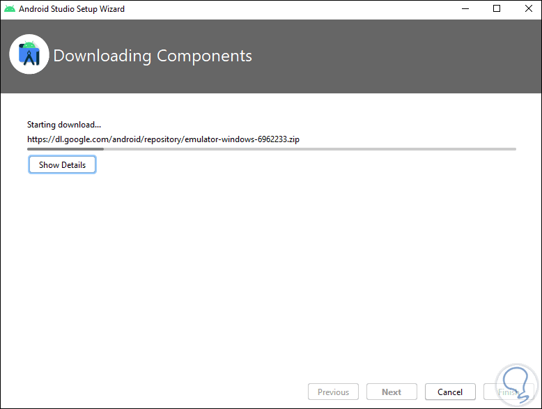Click the "Starting download..." status text
Viewport: 542px width, 409px height.
tap(64, 125)
